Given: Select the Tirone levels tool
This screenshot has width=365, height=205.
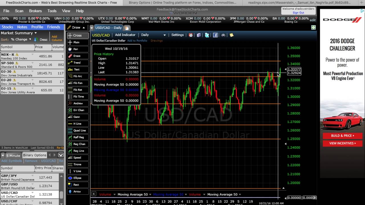Looking at the screenshot, I should 78,164.
